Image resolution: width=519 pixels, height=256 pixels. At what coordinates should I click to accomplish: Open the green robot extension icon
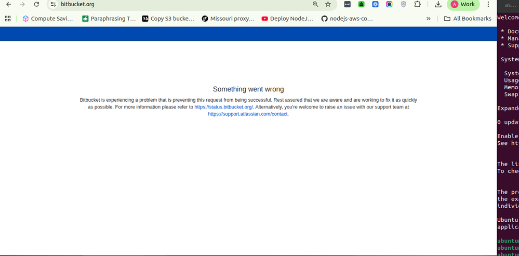[362, 4]
